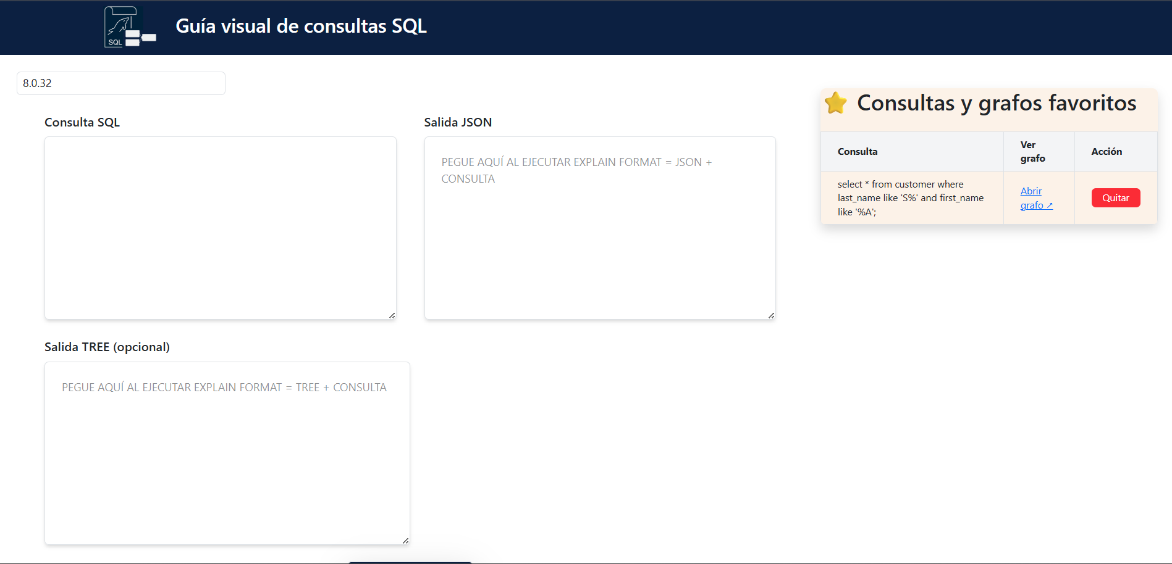
Task: Click the resize grip of the Salida TREE box
Action: 405,541
